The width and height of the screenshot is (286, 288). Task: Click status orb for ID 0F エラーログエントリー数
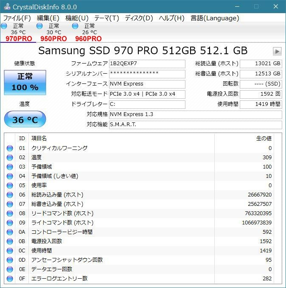tap(10, 279)
